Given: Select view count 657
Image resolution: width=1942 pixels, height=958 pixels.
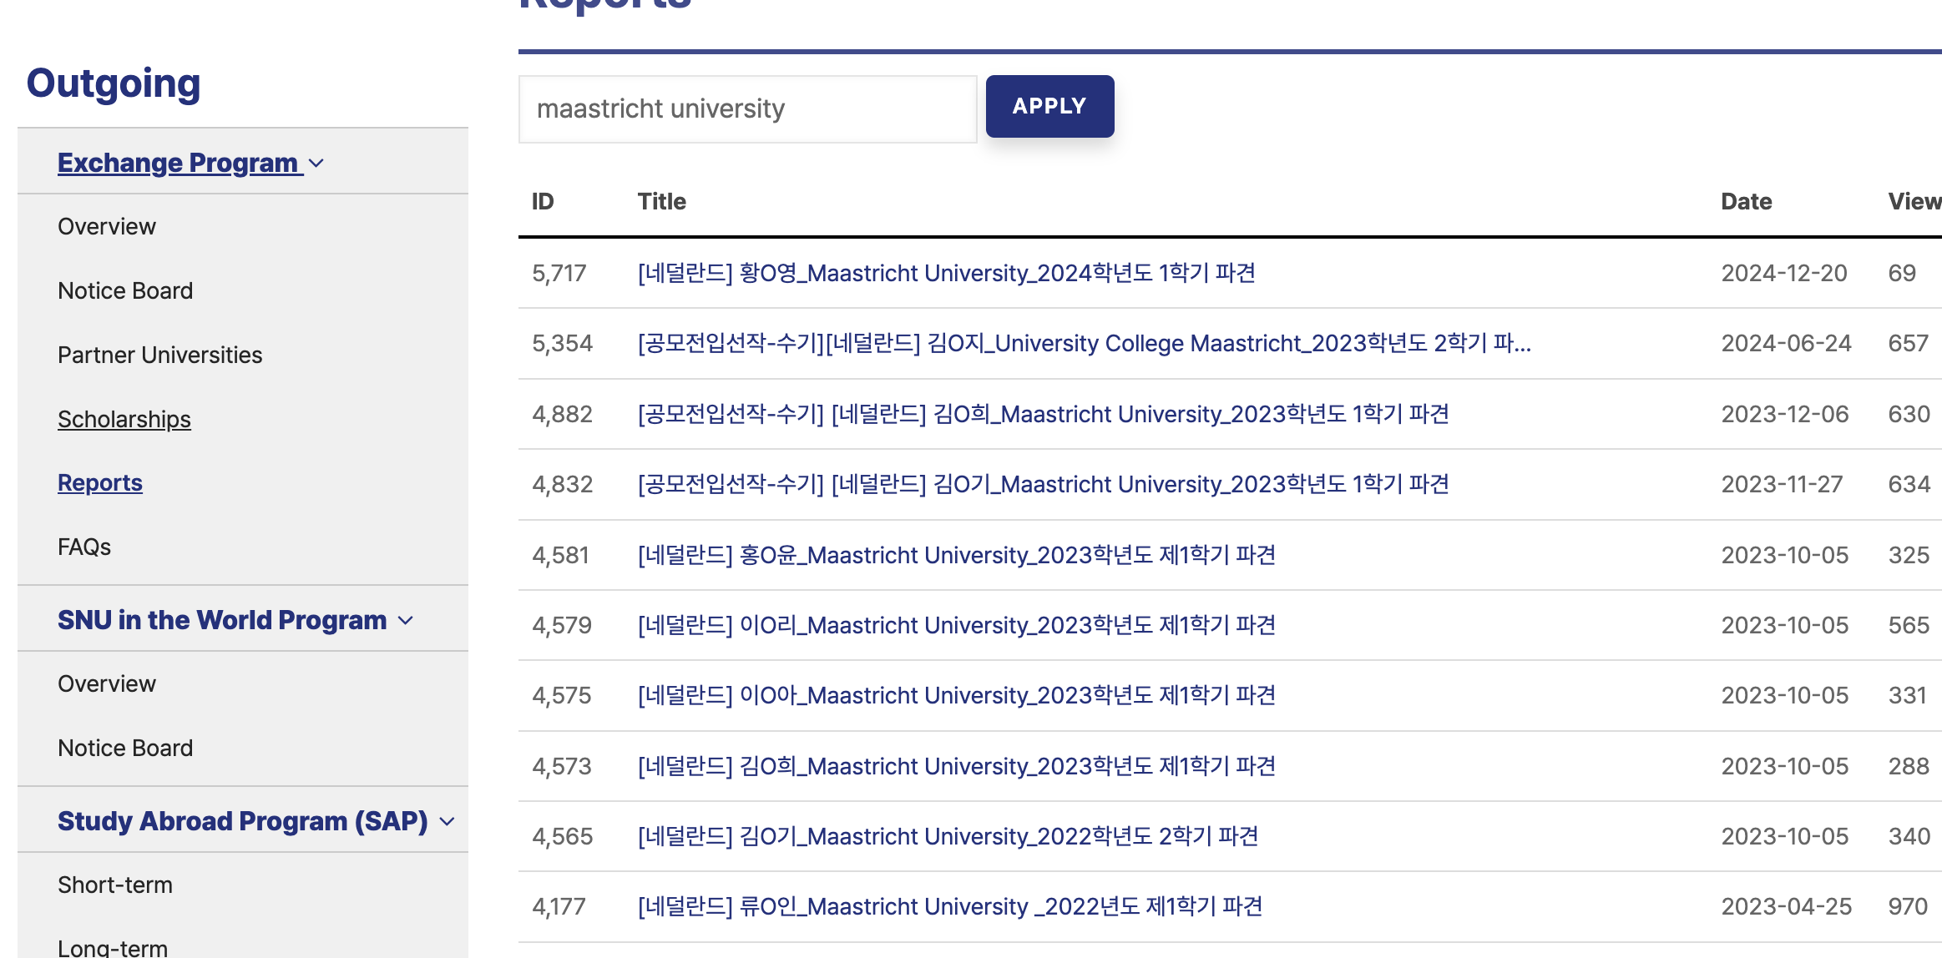Looking at the screenshot, I should coord(1909,344).
